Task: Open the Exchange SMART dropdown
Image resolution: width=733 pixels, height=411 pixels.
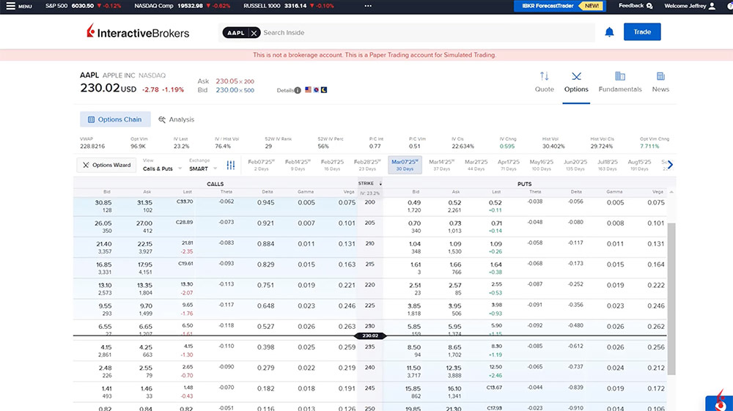Action: (x=203, y=169)
